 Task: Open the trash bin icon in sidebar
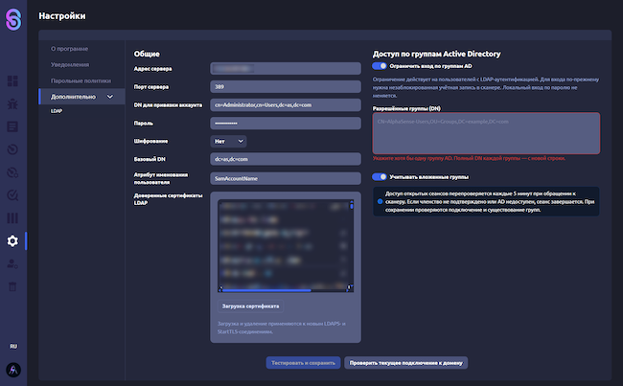(12, 286)
